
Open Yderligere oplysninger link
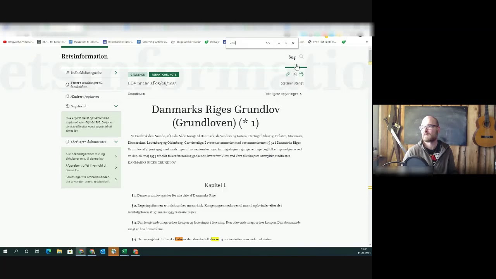(x=283, y=94)
